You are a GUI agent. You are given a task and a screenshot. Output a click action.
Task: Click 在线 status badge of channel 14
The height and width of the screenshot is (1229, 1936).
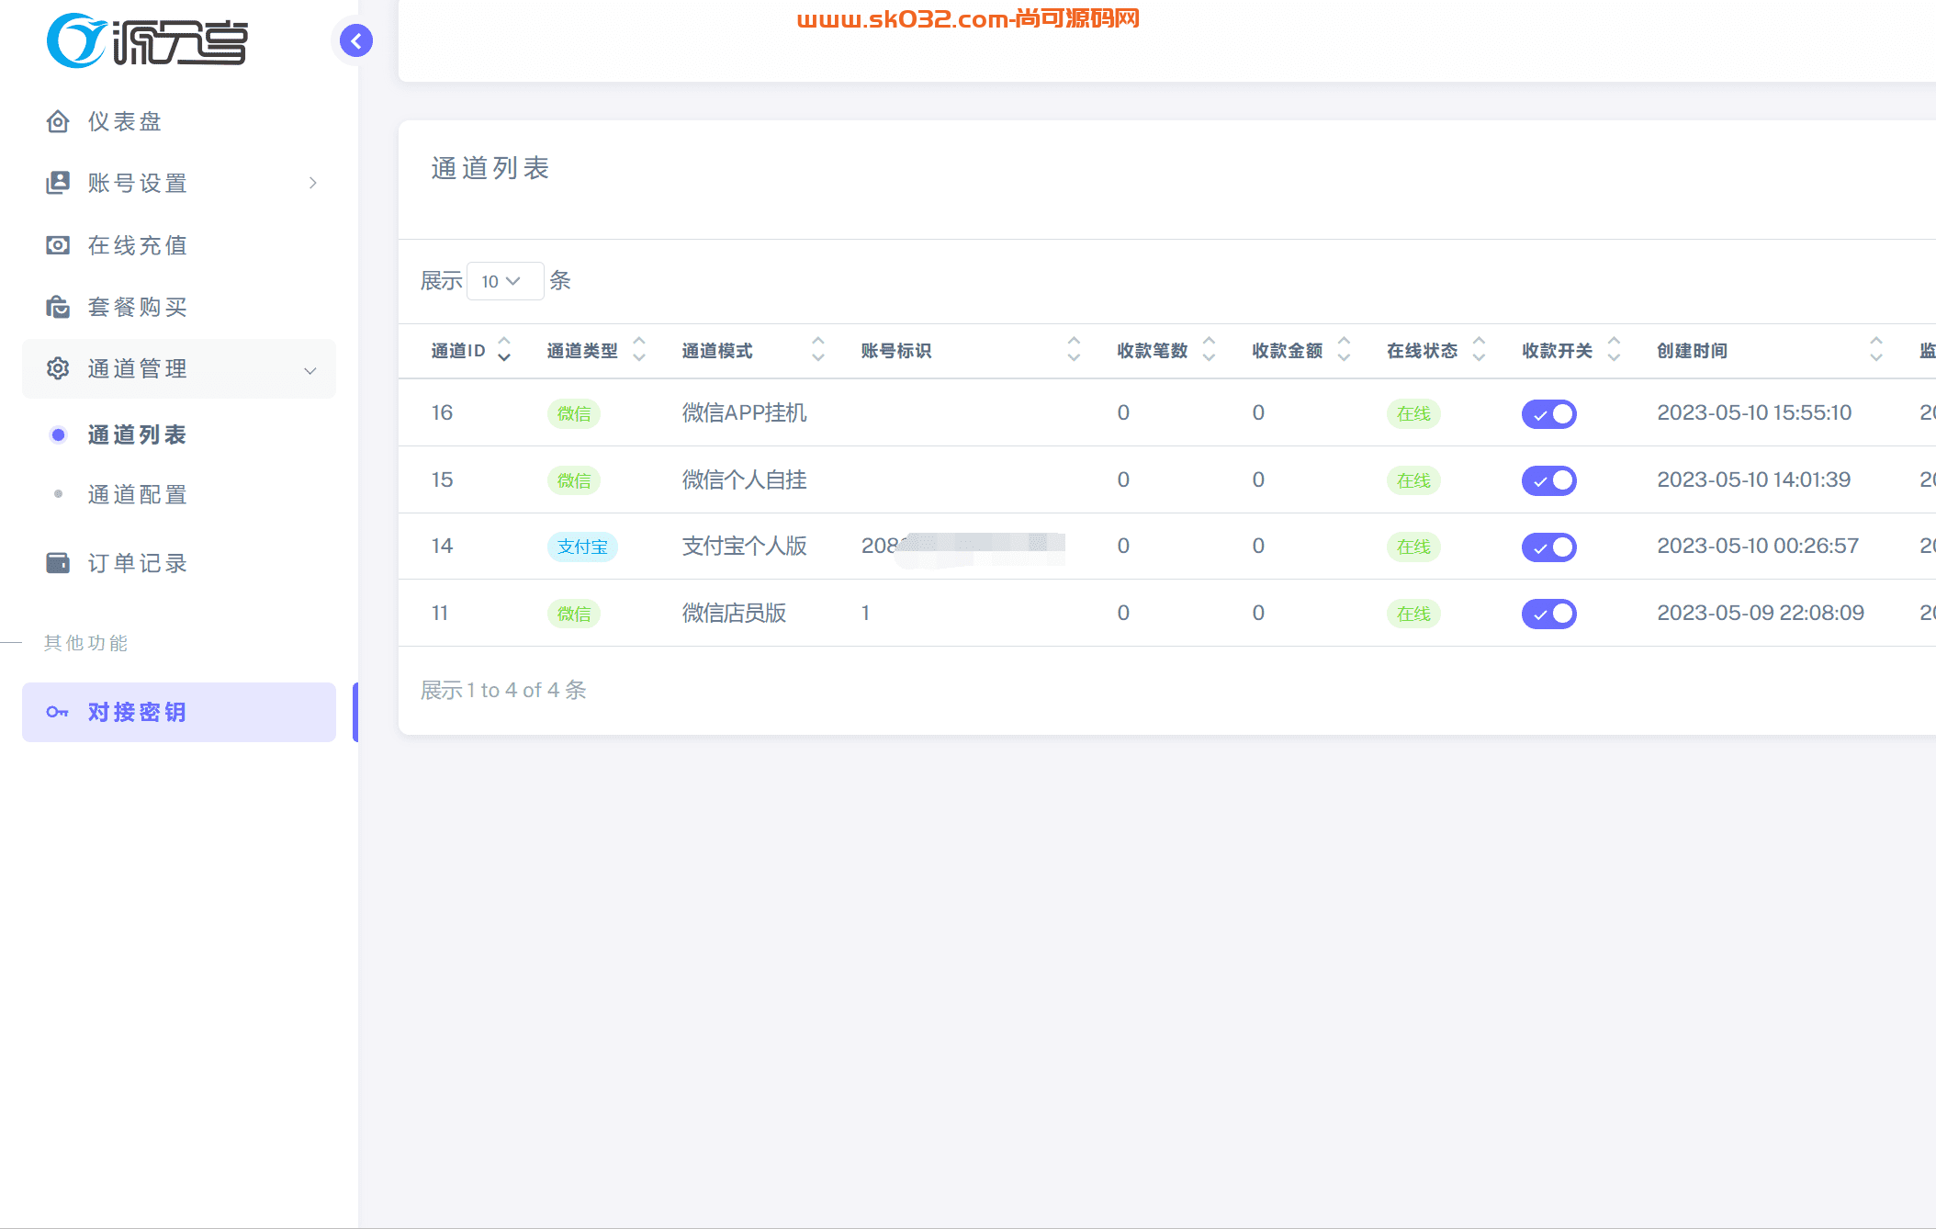click(1413, 547)
